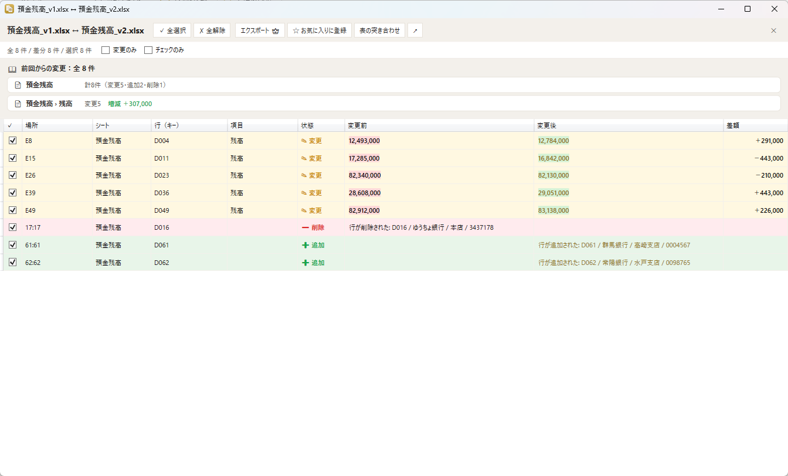788x476 pixels.
Task: Click the before value 12,493,000
Action: tap(364, 141)
